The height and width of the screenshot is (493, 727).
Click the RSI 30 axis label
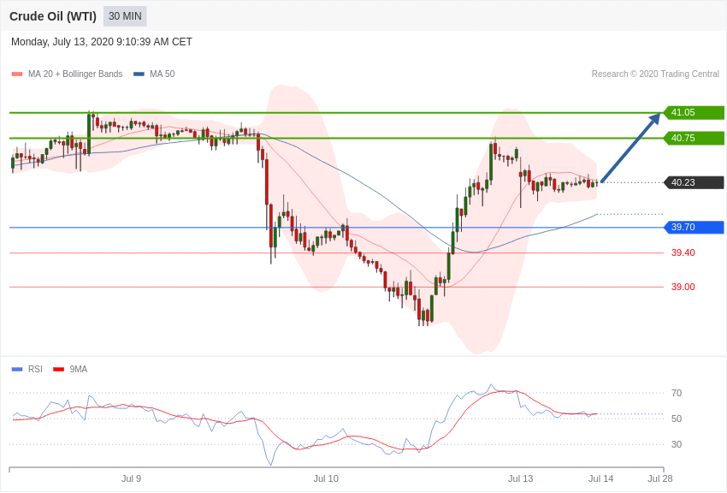pyautogui.click(x=677, y=444)
